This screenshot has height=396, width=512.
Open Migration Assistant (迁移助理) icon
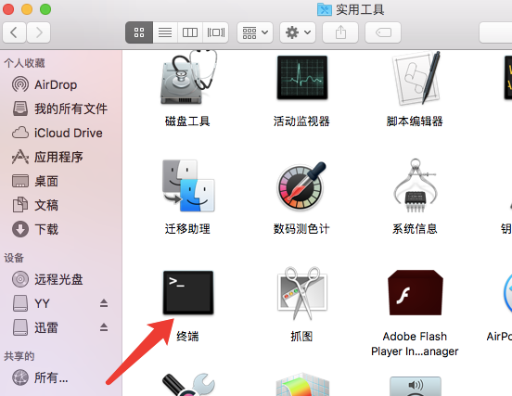[188, 185]
